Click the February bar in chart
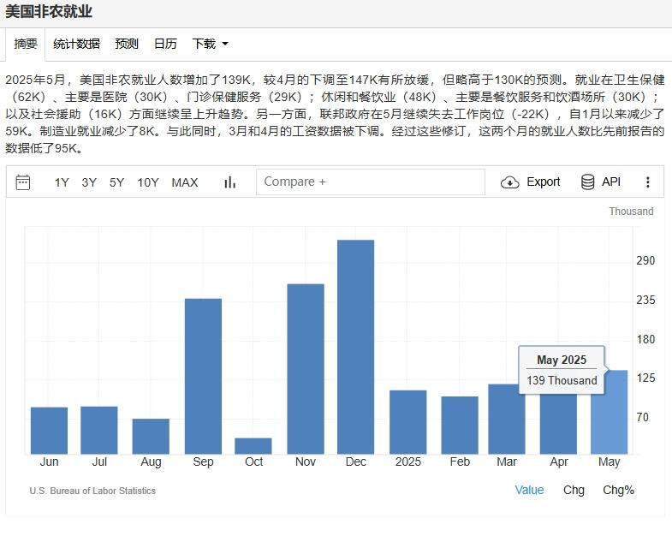This screenshot has width=672, height=542. (x=460, y=426)
